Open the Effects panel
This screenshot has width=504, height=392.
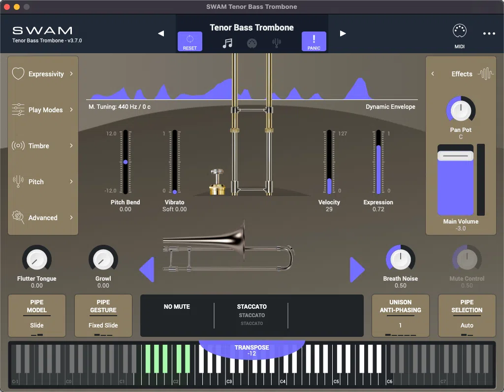(461, 73)
